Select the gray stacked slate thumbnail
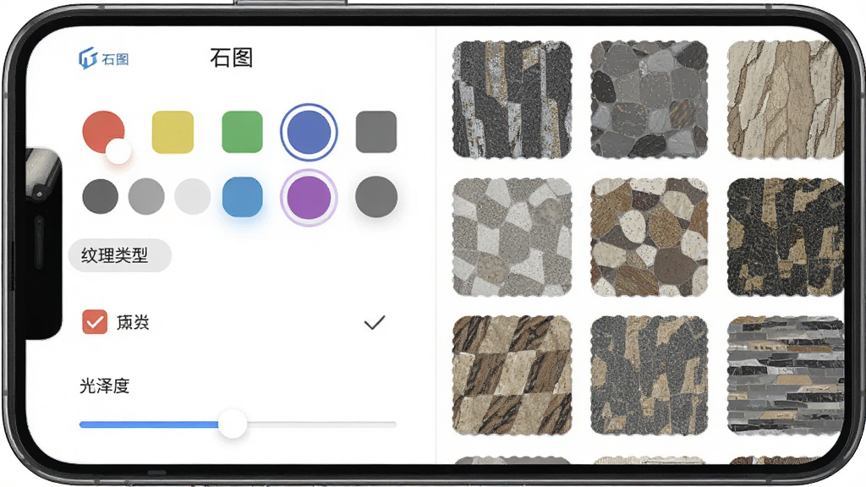Screen dimensions: 866x487 786,375
